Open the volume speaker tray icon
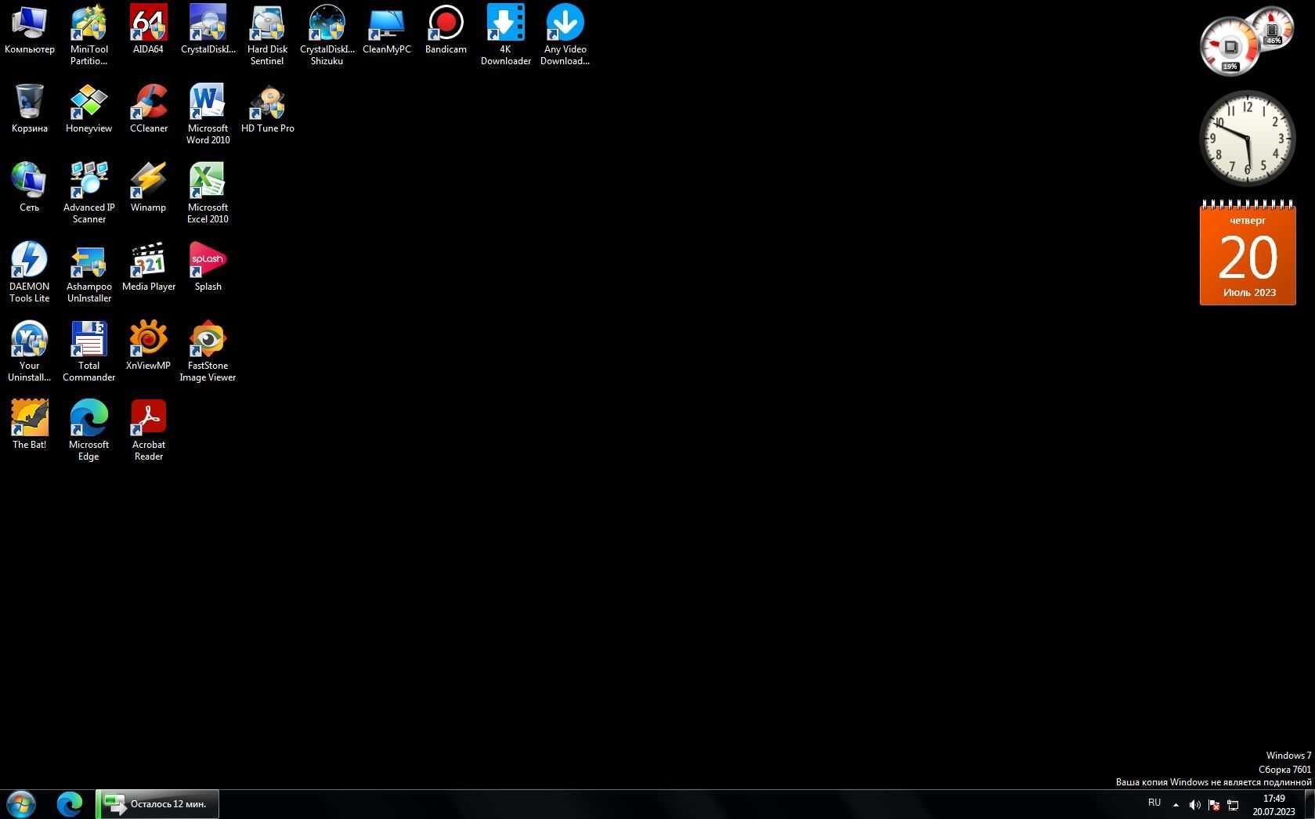 pos(1194,805)
